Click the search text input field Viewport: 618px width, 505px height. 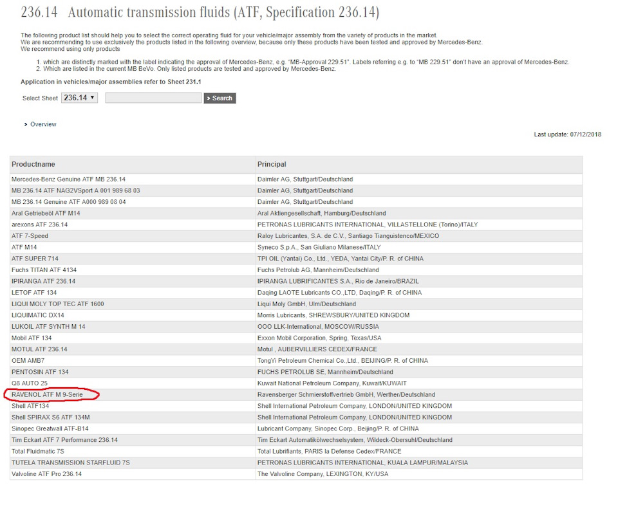coord(153,98)
